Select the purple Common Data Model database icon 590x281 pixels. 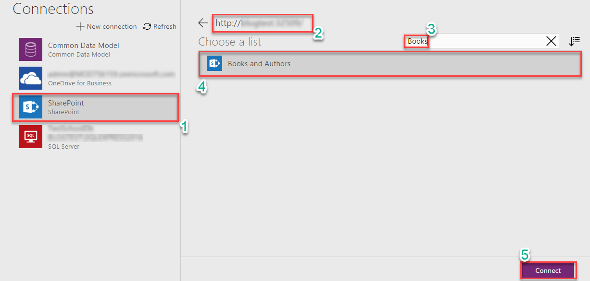tap(31, 49)
